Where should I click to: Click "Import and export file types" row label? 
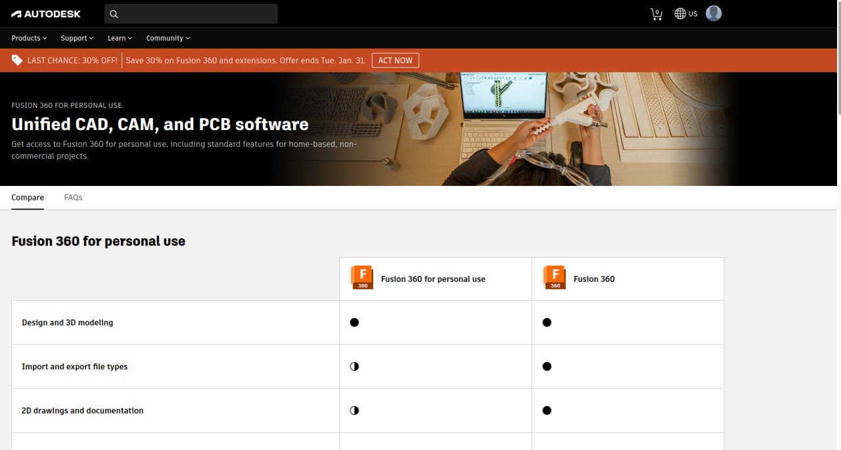(75, 367)
